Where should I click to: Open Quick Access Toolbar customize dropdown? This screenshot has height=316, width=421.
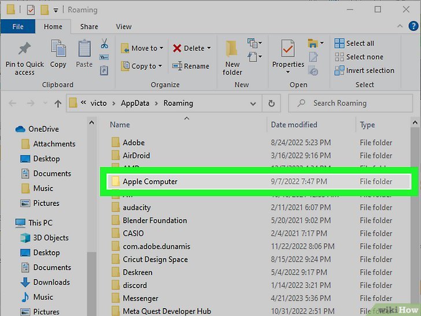(x=56, y=11)
